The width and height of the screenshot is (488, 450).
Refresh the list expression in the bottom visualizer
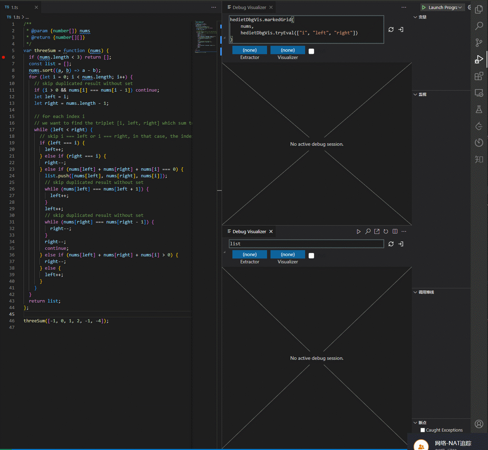391,244
